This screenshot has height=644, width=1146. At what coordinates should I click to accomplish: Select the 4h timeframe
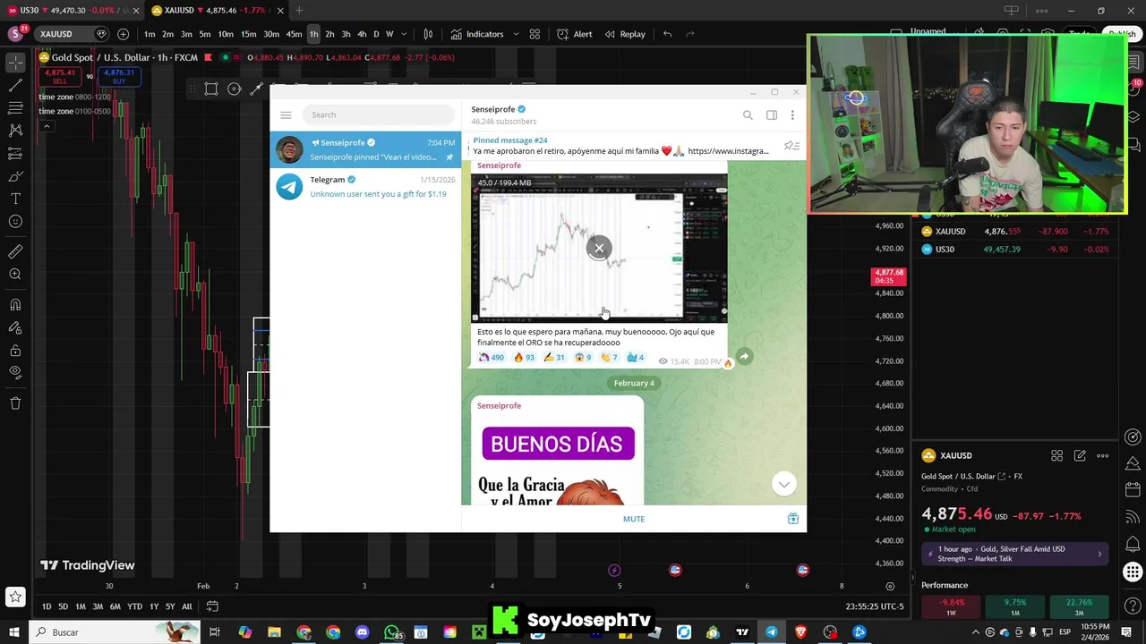point(362,34)
